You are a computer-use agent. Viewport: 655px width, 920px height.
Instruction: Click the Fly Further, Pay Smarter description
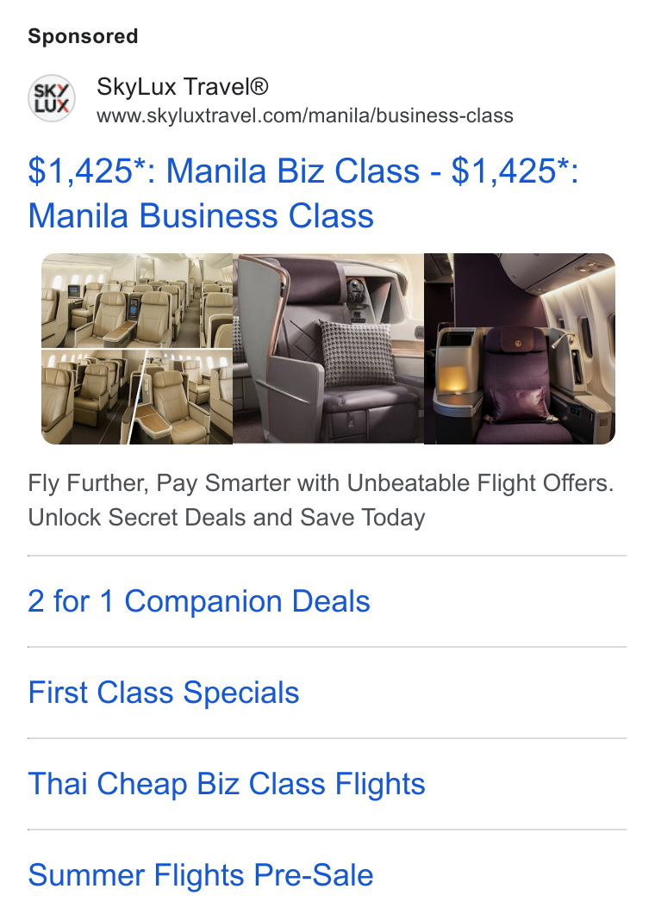point(321,483)
